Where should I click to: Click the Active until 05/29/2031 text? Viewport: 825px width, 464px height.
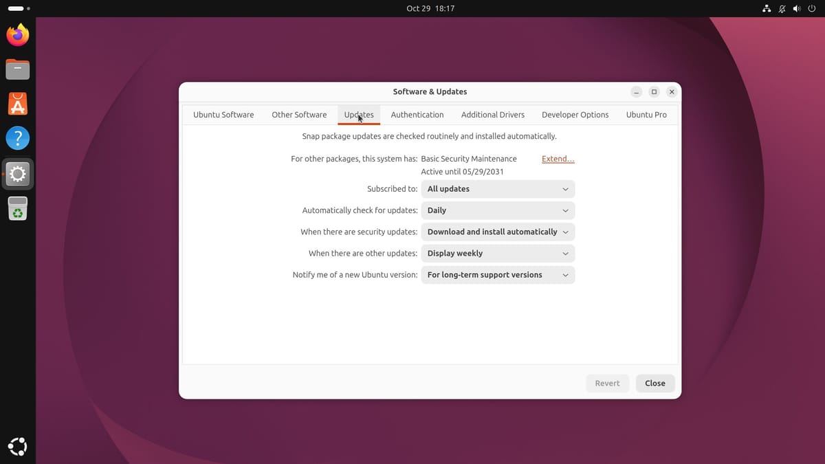click(x=462, y=172)
